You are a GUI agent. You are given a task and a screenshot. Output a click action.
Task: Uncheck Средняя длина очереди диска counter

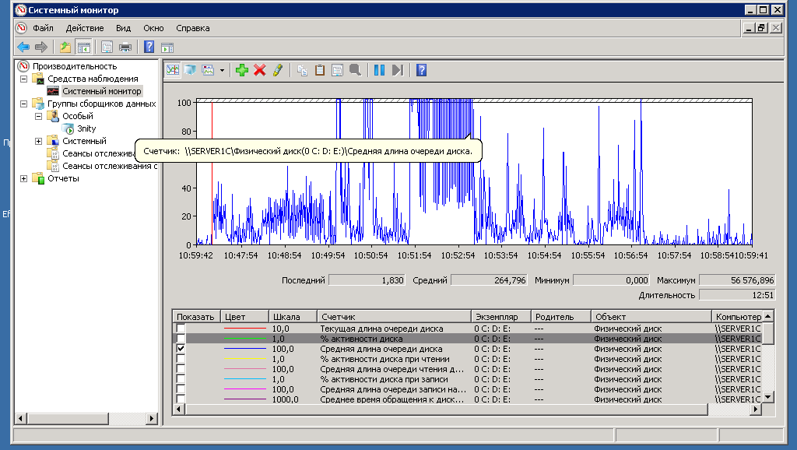click(181, 350)
